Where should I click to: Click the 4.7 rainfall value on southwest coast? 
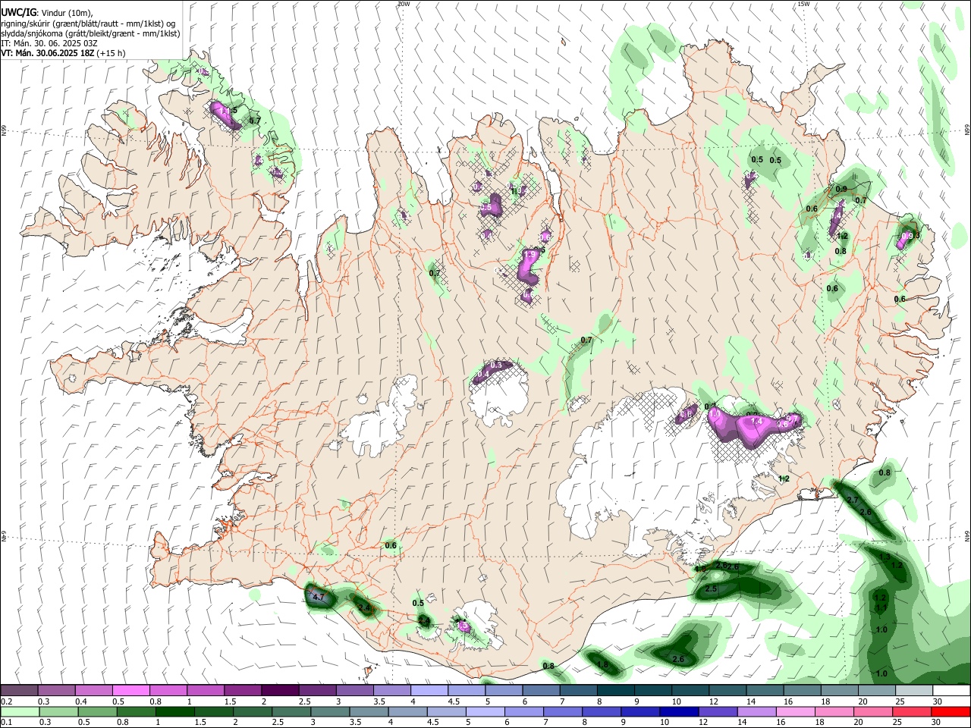tap(319, 598)
